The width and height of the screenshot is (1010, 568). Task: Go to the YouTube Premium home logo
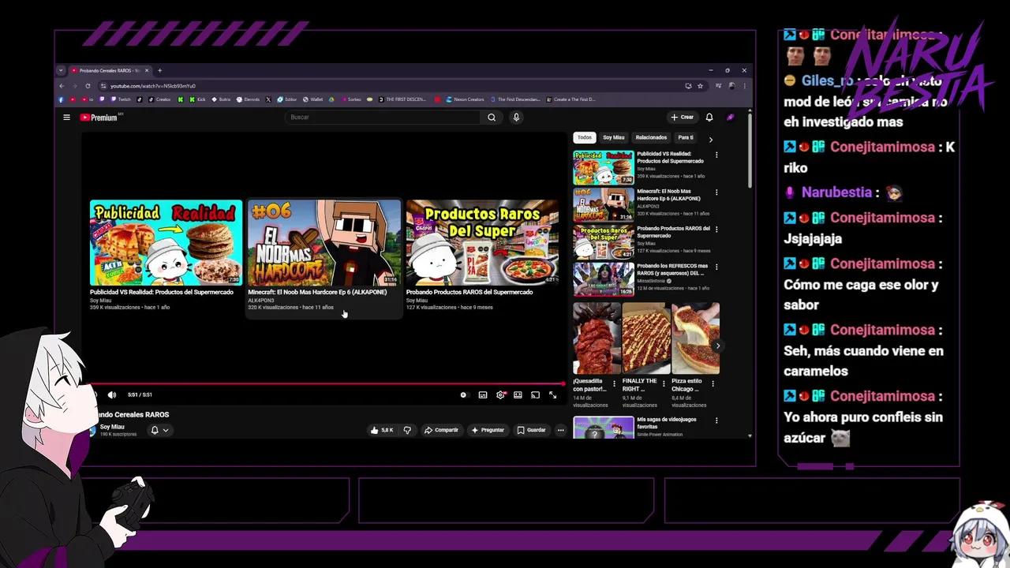click(99, 118)
